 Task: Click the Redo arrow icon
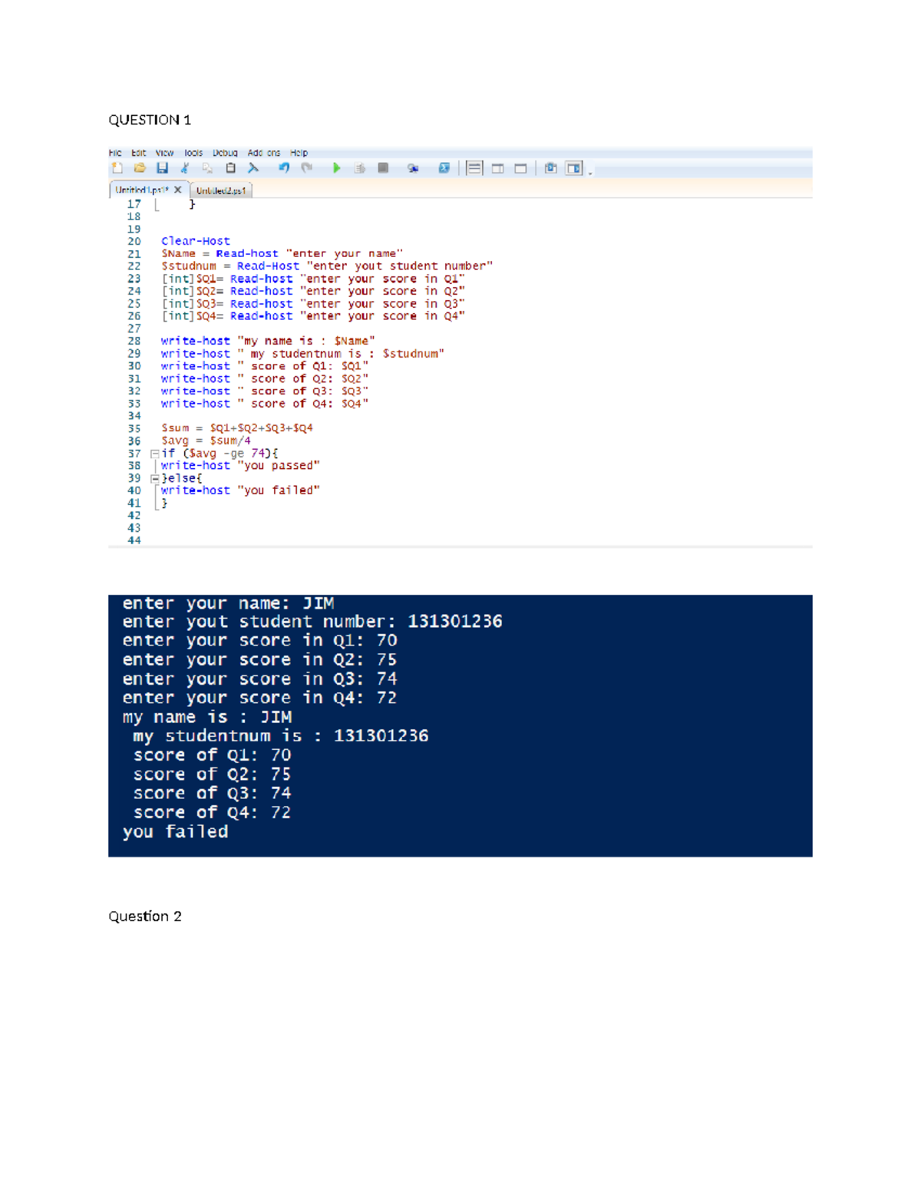tap(307, 168)
